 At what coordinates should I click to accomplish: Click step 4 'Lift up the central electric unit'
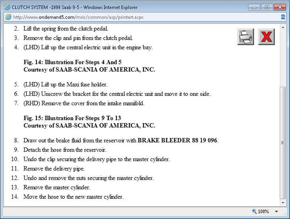88,48
